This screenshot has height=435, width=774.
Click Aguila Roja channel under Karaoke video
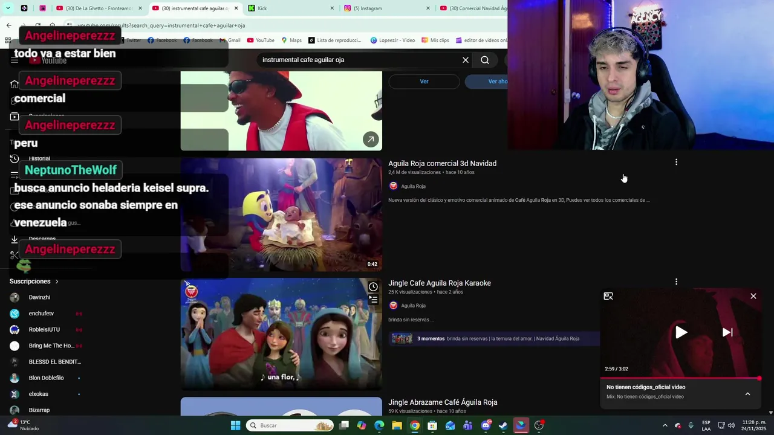(413, 306)
